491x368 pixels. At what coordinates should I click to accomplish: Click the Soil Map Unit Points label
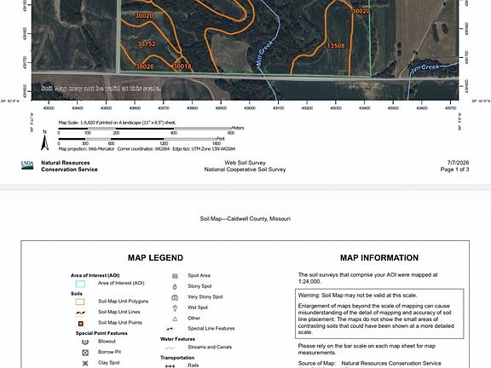[x=120, y=323]
